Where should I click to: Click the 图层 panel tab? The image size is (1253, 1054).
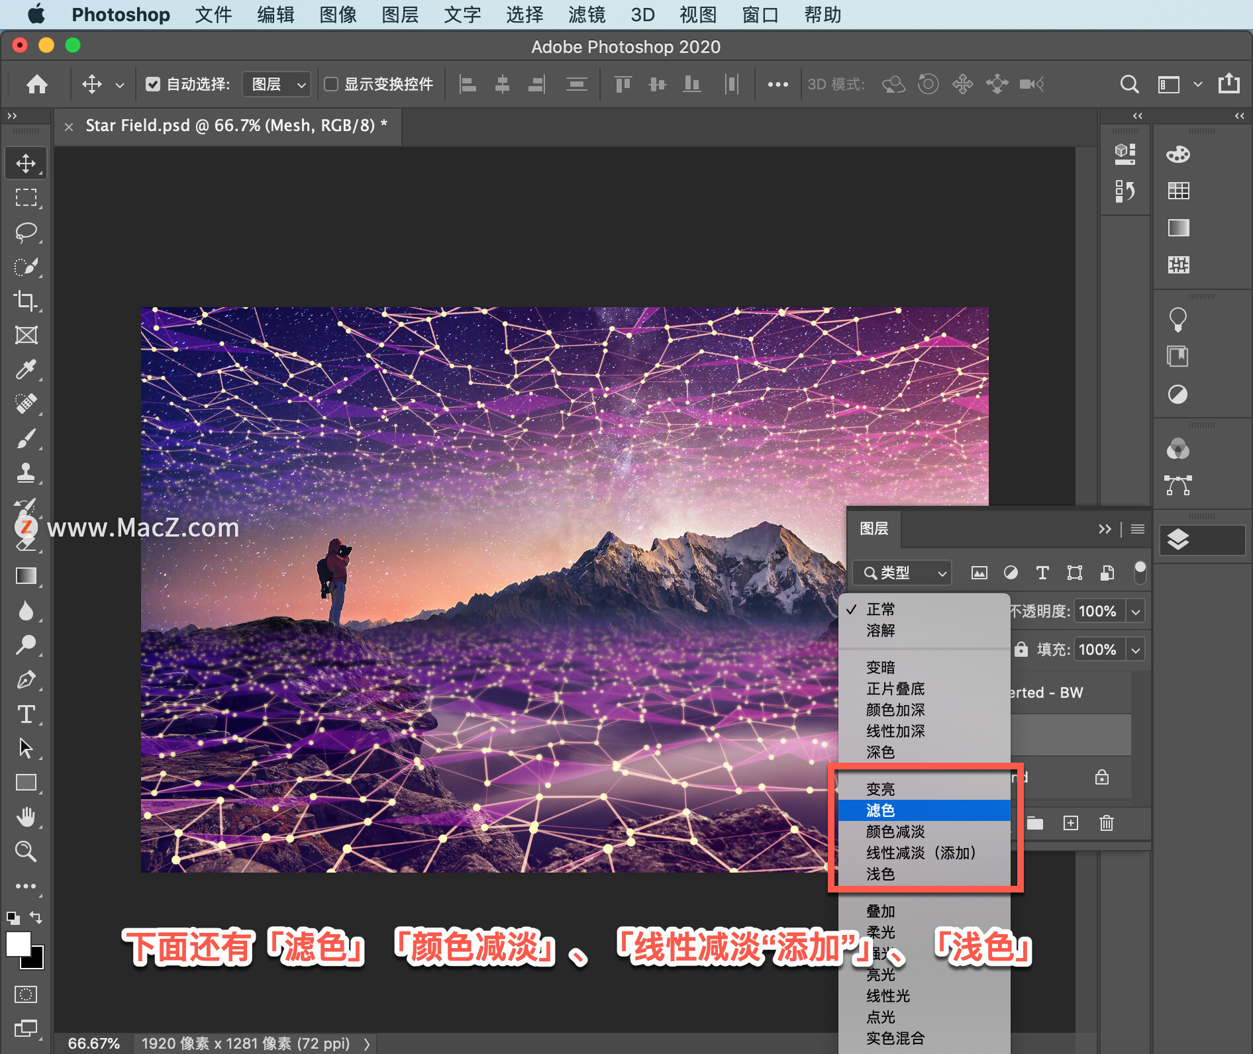[874, 528]
